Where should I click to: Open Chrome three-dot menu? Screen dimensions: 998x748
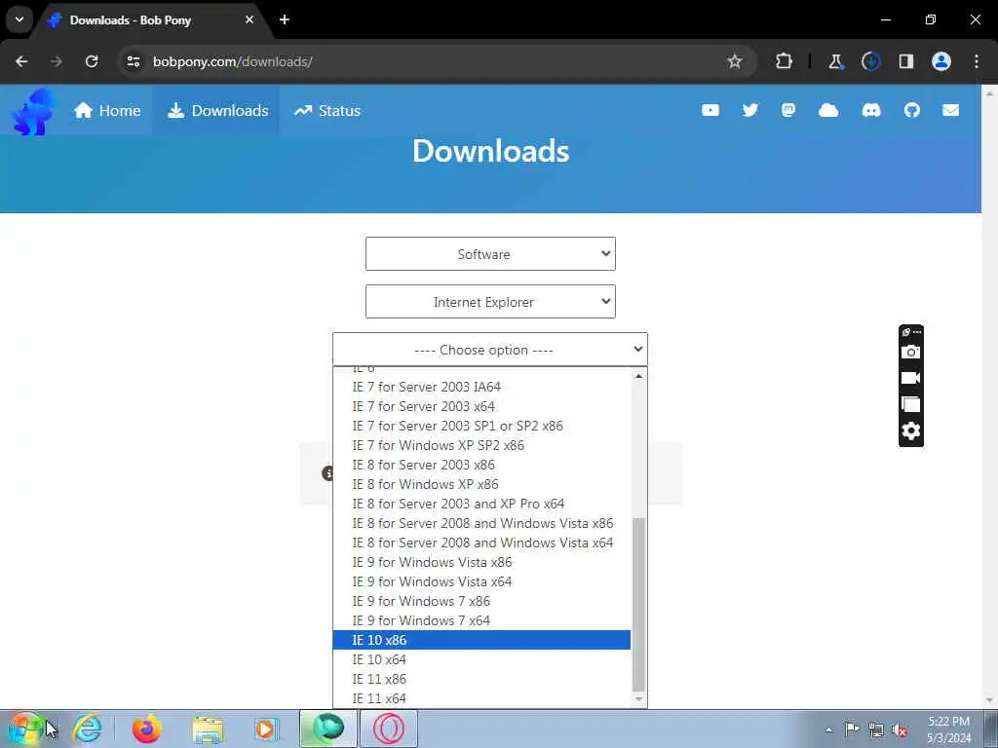[977, 61]
